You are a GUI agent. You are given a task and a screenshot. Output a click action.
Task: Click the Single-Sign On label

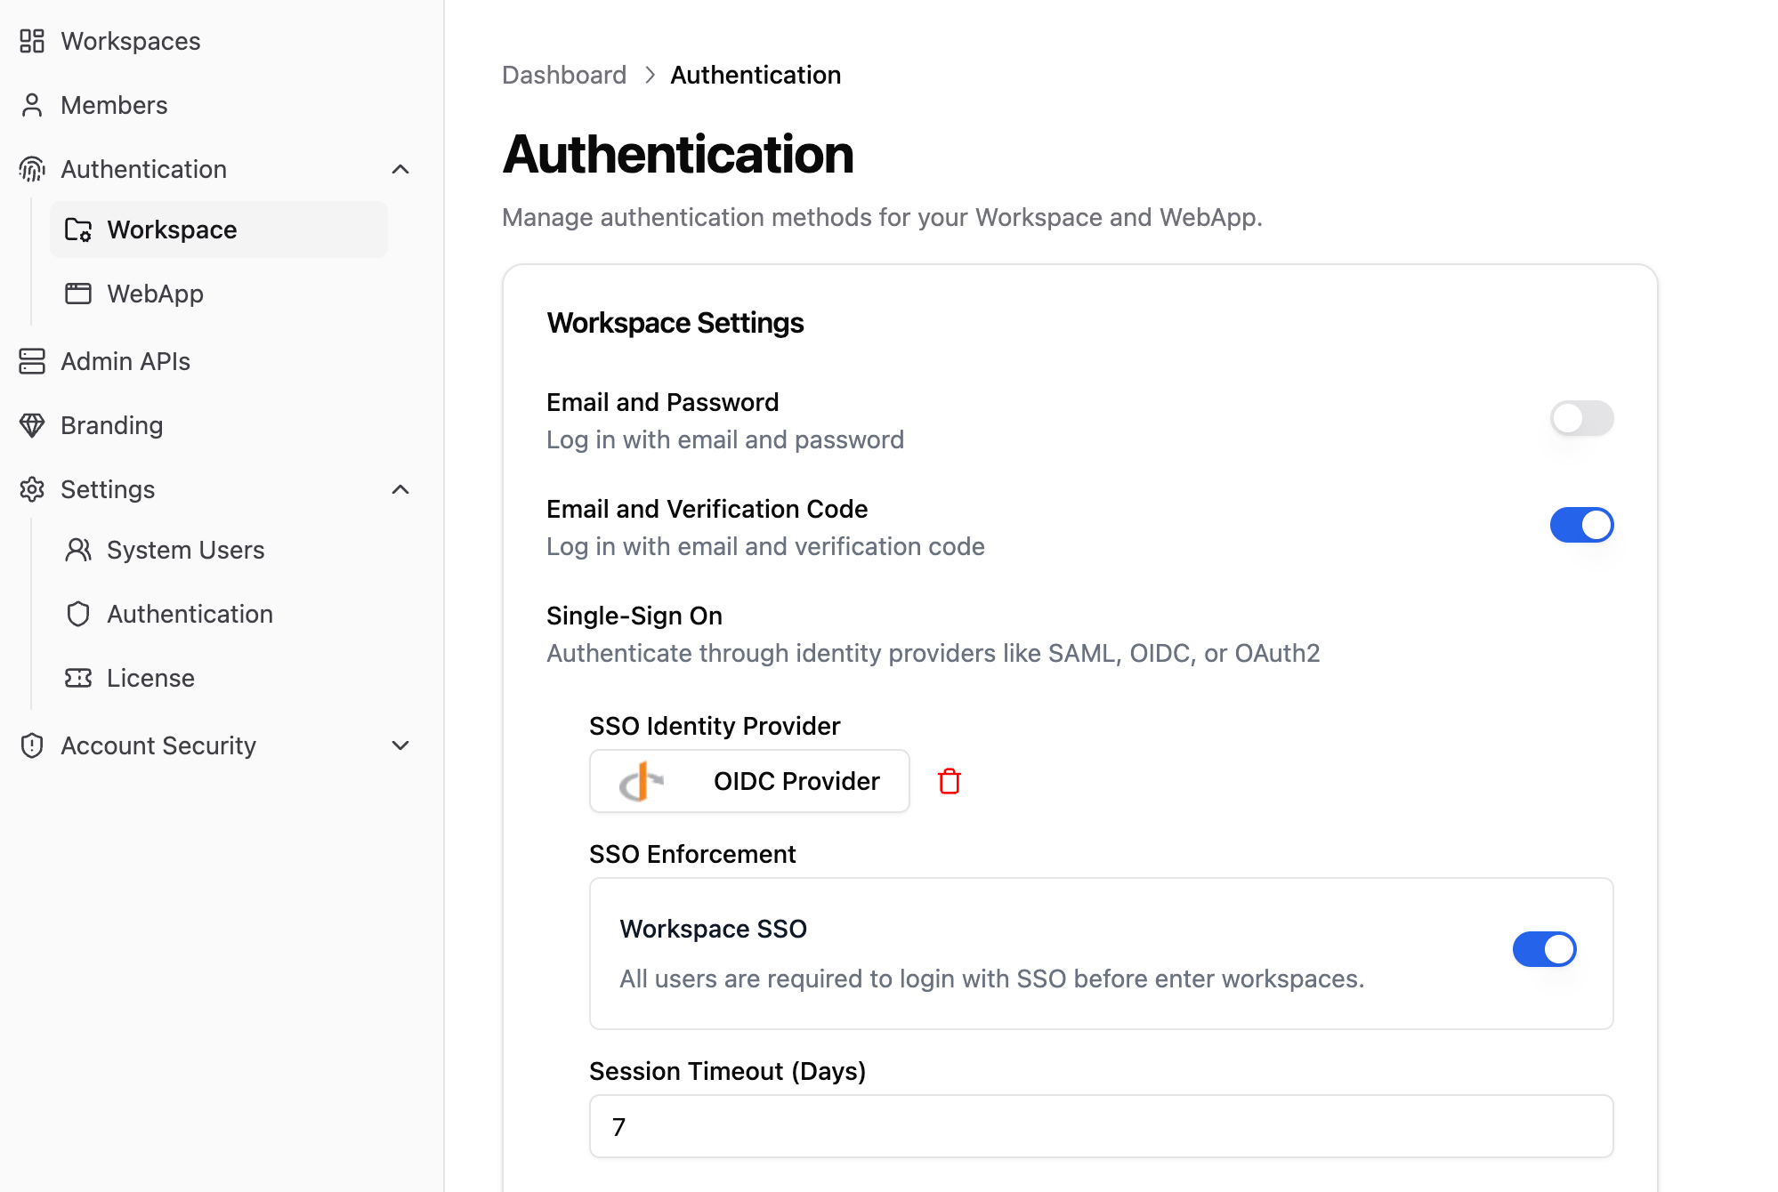[x=634, y=616]
